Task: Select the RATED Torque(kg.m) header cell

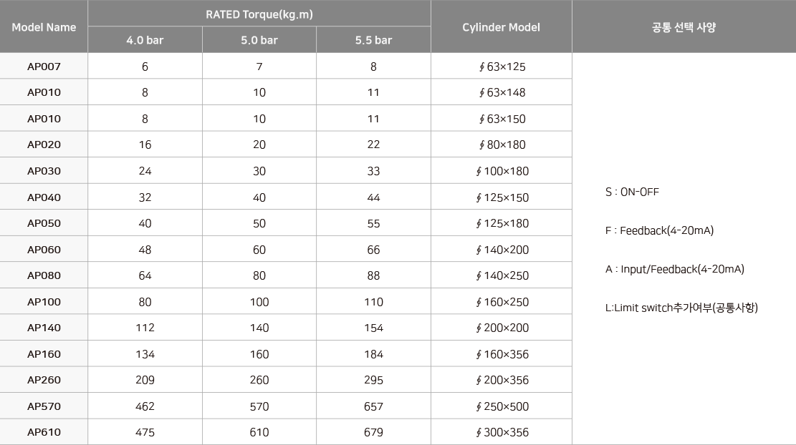Action: (x=259, y=14)
